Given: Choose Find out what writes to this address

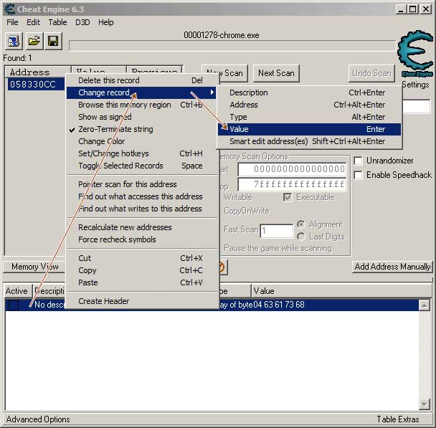Looking at the screenshot, I should click(x=141, y=209).
